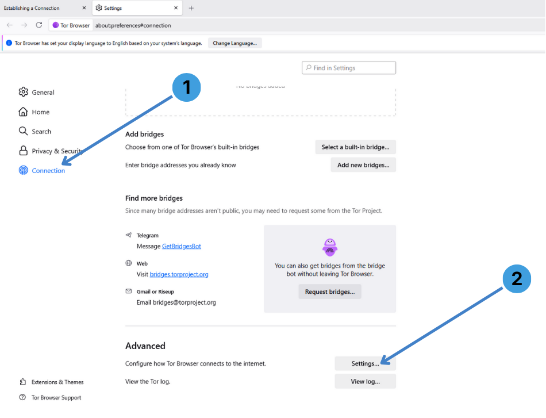The width and height of the screenshot is (546, 418).
Task: Open Tor Browser Support link
Action: click(56, 397)
